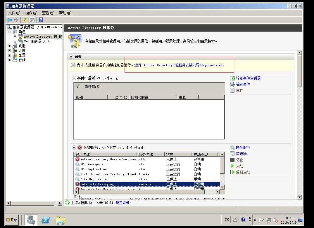Select the 配置 tree node

click(22, 55)
